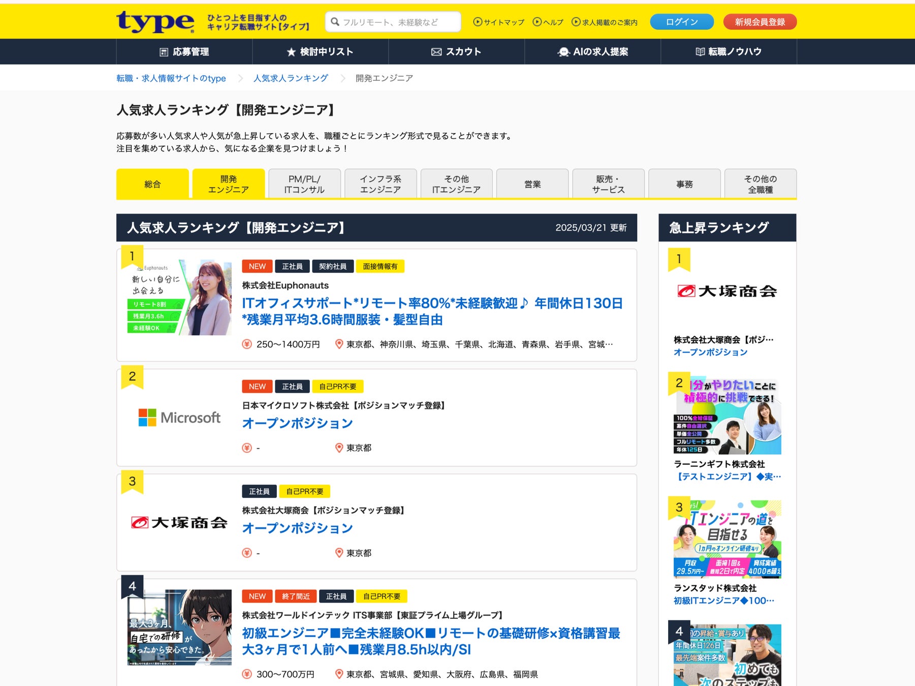915x686 pixels.
Task: Open the スカウト menu item
Action: point(457,52)
